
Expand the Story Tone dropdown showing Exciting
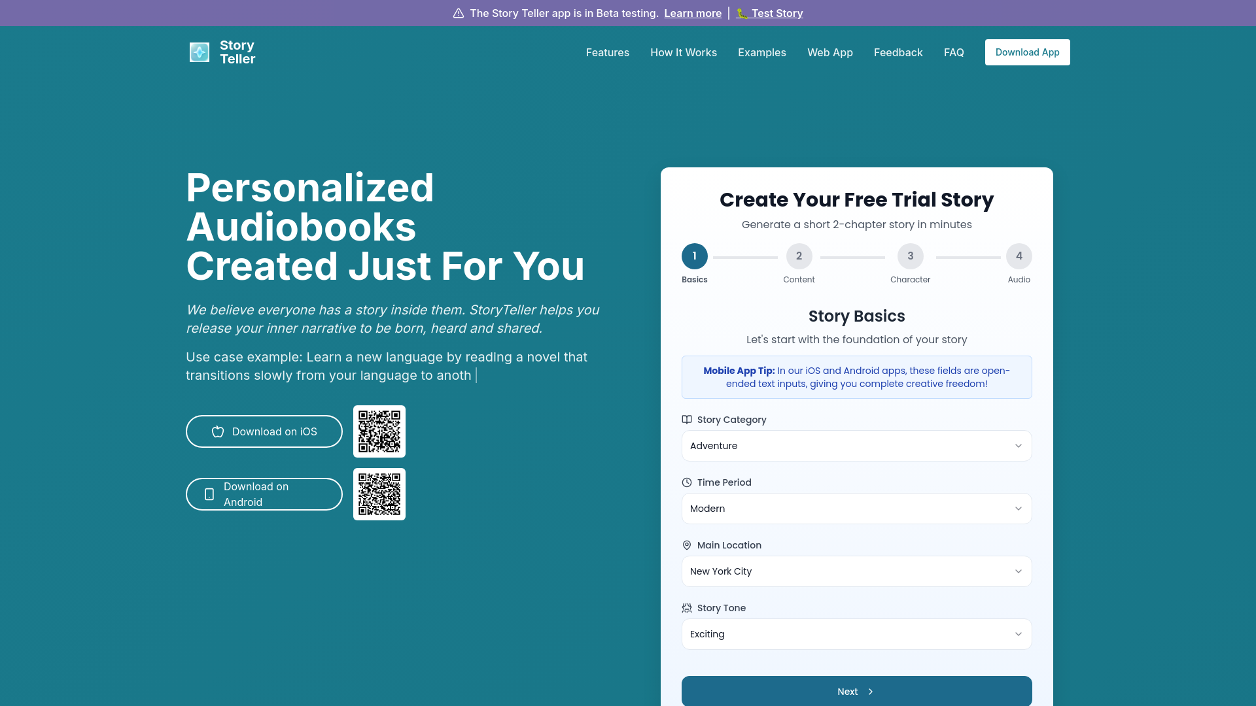856,634
